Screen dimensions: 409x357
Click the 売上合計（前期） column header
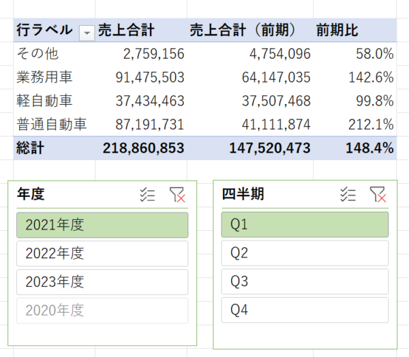[x=242, y=30]
